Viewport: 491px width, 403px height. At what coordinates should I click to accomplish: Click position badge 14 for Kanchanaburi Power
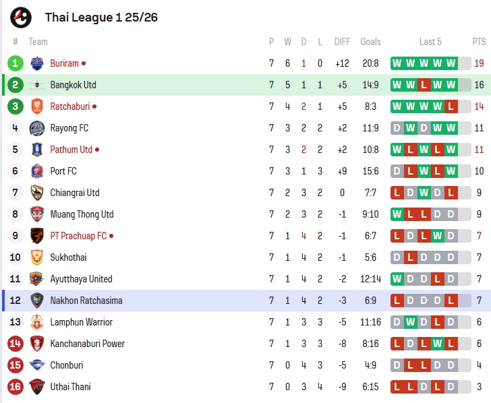pos(16,344)
